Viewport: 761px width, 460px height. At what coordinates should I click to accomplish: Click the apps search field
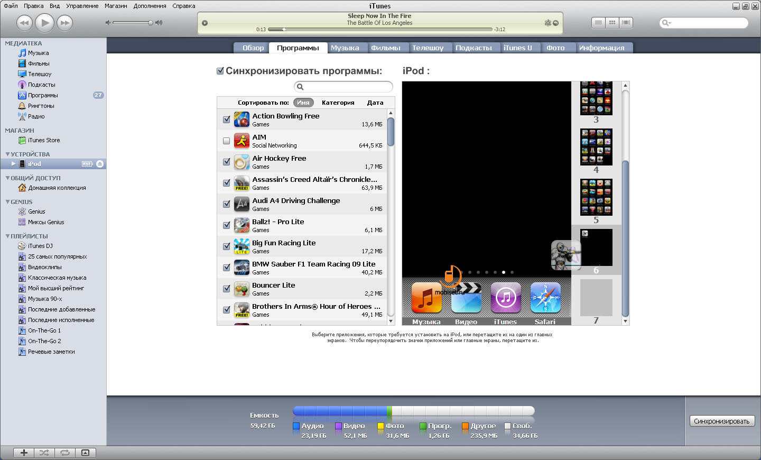344,87
